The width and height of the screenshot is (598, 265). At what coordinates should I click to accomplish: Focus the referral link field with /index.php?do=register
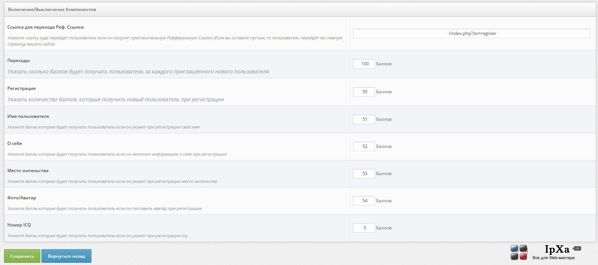tap(472, 33)
